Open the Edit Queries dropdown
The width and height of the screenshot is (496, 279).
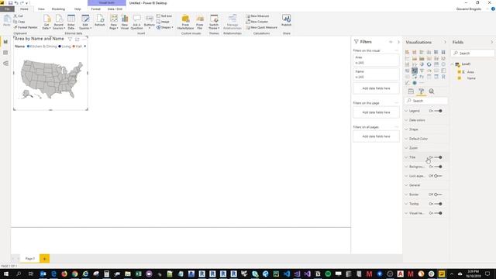tap(85, 22)
